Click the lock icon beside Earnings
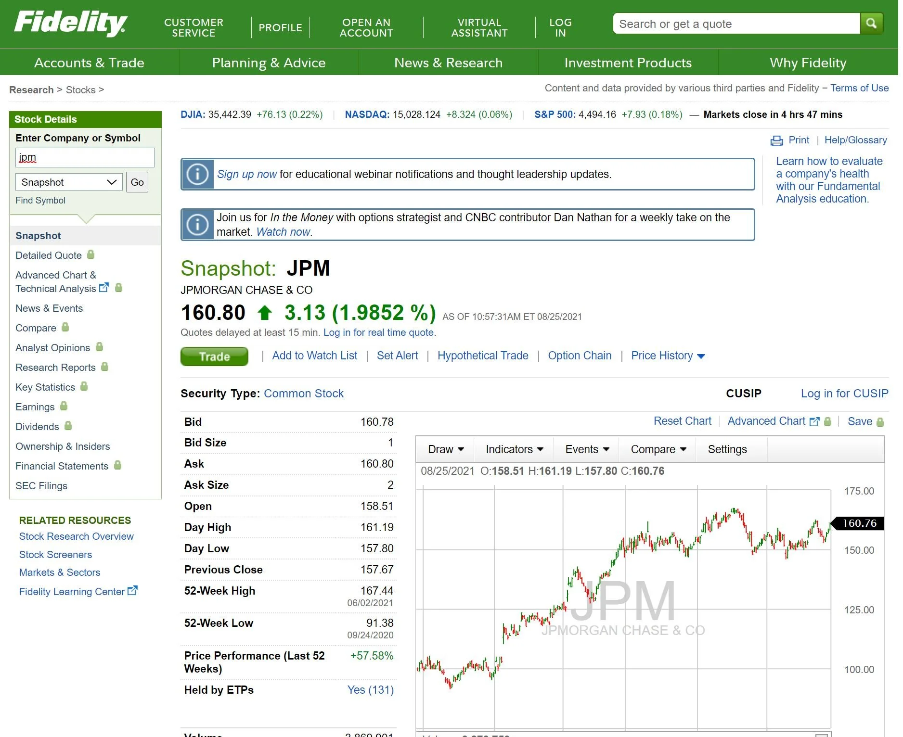This screenshot has height=737, width=903. [64, 406]
